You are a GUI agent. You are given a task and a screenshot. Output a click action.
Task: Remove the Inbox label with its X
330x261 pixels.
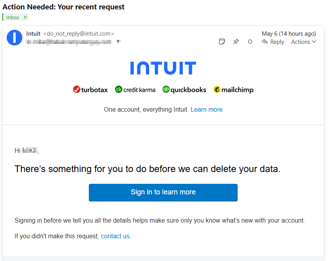pyautogui.click(x=25, y=17)
